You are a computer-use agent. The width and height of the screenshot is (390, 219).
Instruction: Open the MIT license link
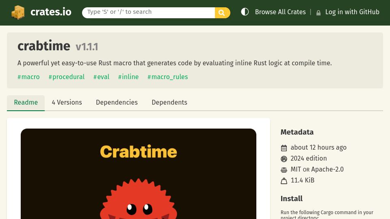tap(296, 170)
